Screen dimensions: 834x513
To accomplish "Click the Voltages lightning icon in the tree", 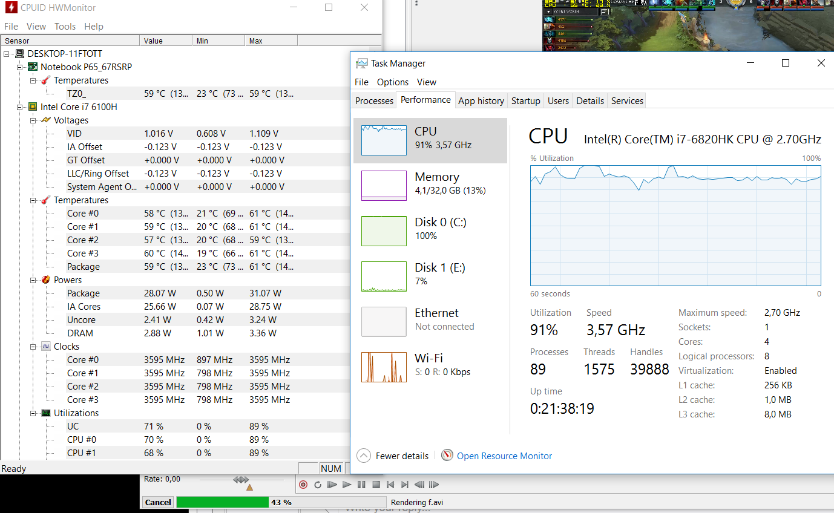I will tap(46, 120).
